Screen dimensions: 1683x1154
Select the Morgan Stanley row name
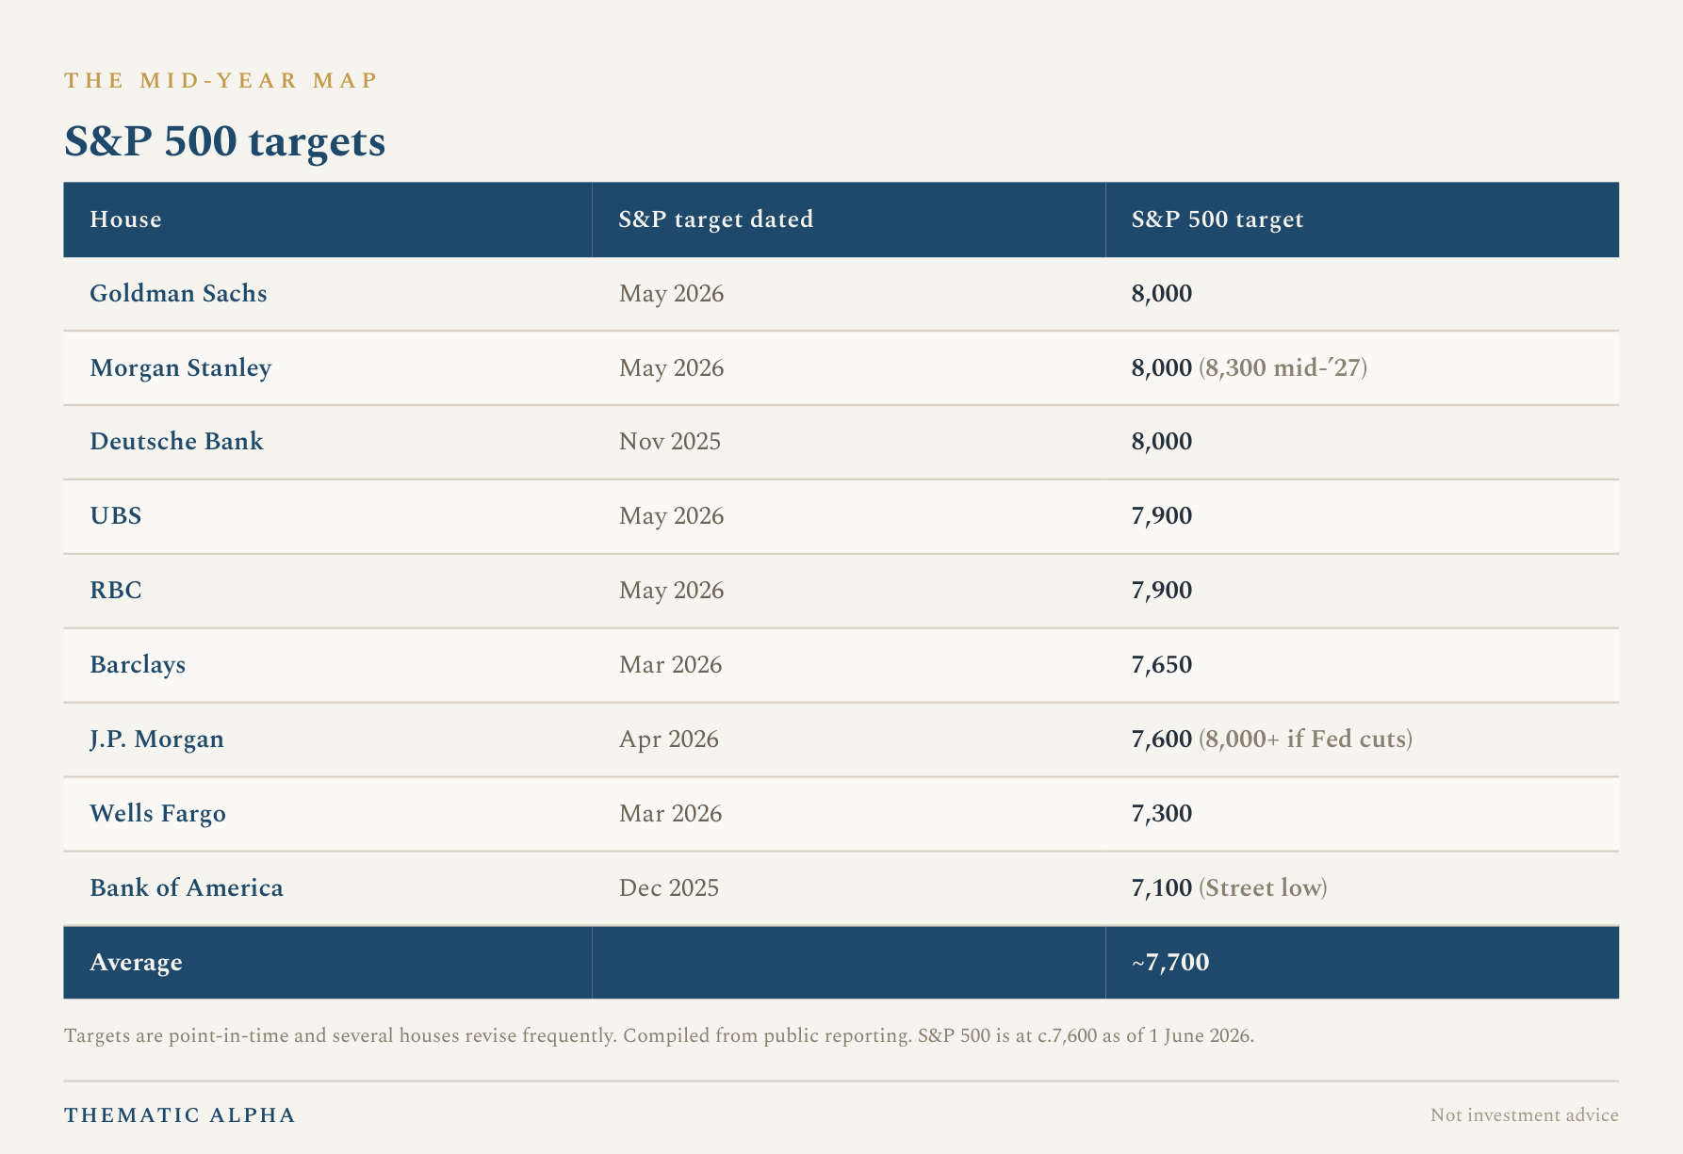click(x=180, y=368)
